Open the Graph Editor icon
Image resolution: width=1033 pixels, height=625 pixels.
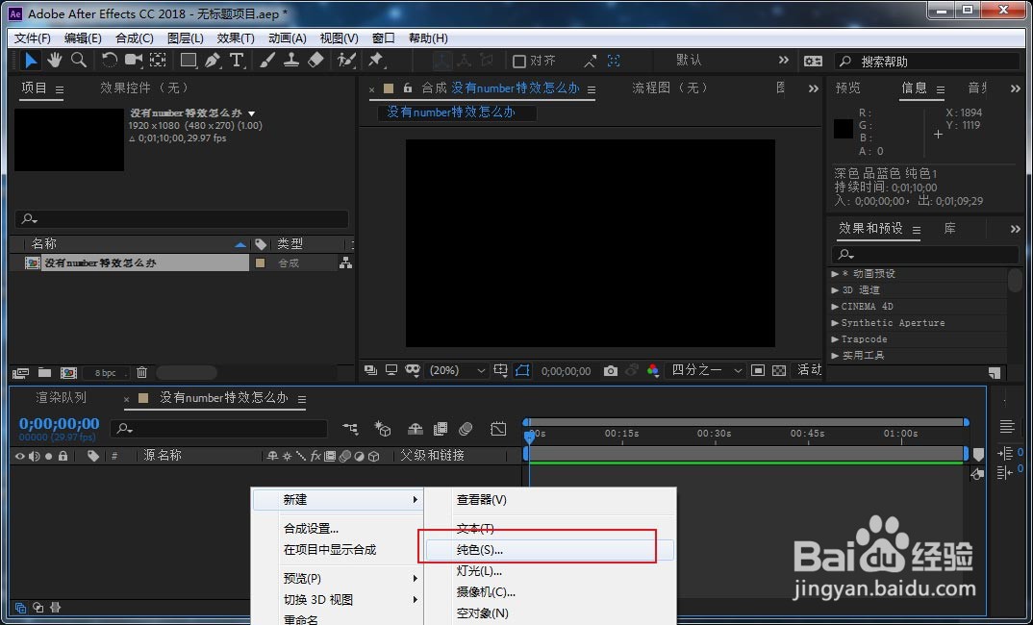pyautogui.click(x=499, y=430)
